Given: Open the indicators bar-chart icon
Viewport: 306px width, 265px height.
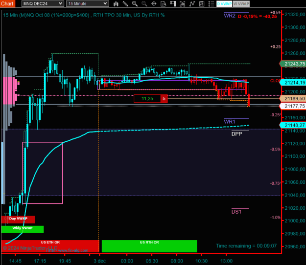Looking at the screenshot, I should 183,4.
